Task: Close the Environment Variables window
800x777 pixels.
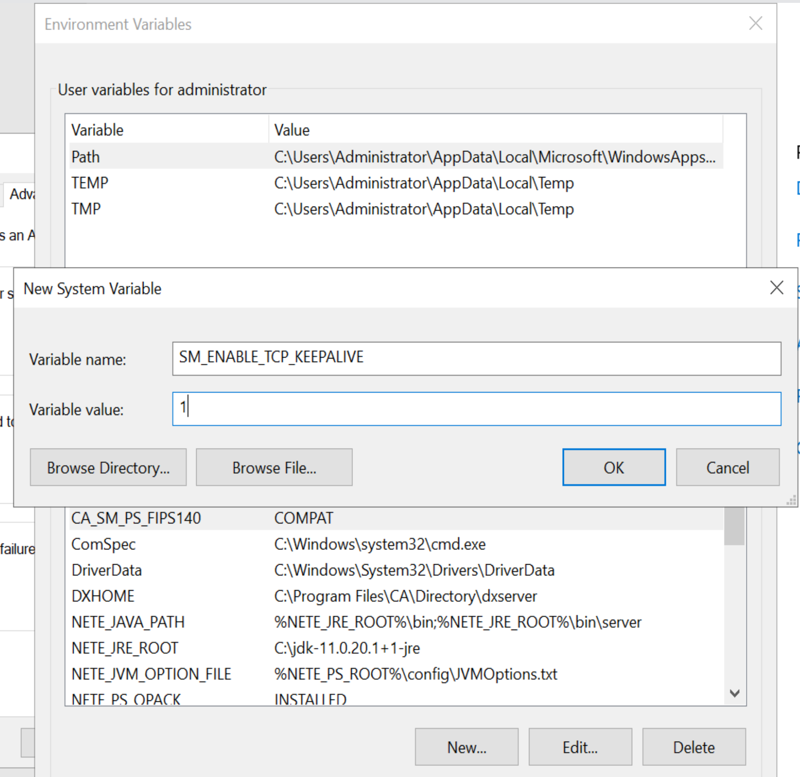Action: 756,23
